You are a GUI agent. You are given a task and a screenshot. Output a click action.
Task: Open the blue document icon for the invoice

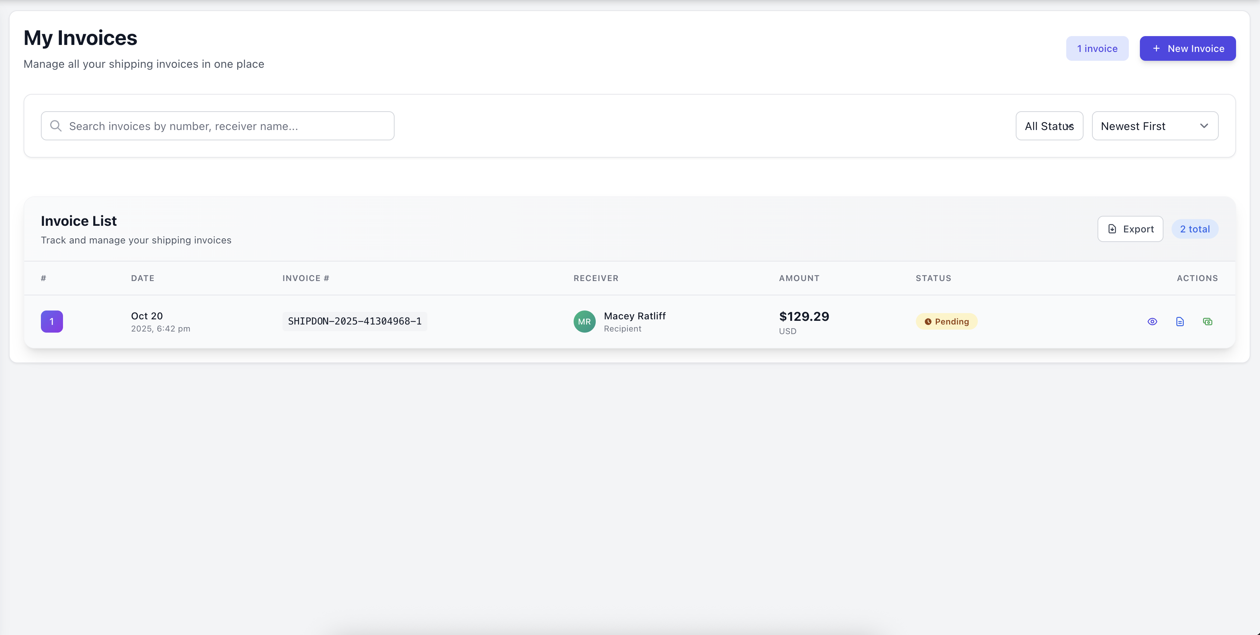coord(1180,321)
